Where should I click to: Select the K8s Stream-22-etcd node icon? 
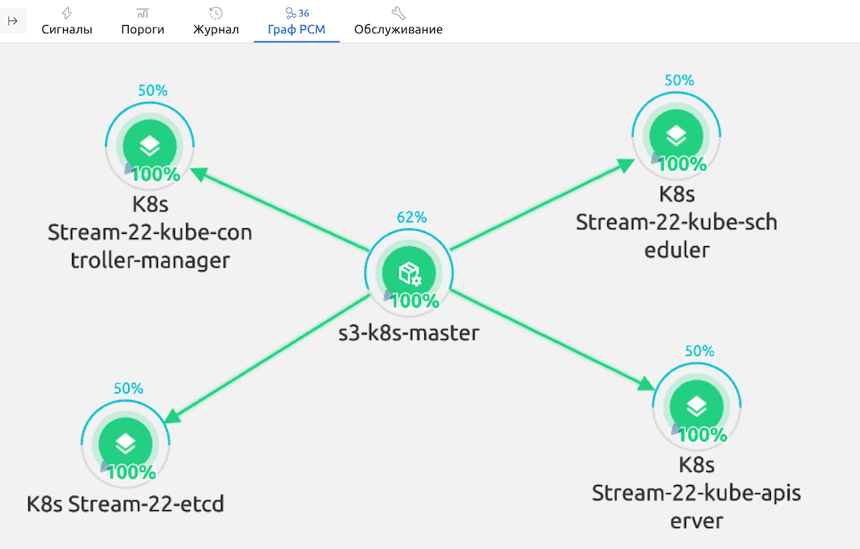tap(126, 443)
